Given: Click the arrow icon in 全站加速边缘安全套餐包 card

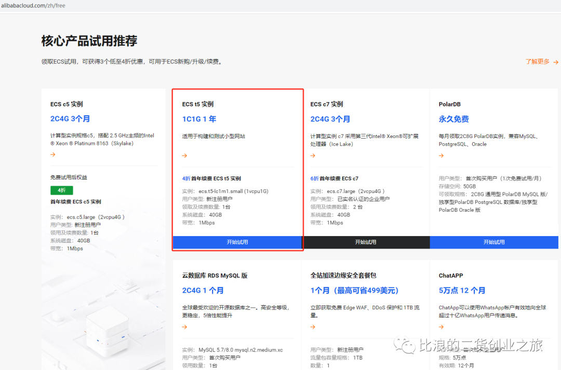Looking at the screenshot, I should (313, 327).
